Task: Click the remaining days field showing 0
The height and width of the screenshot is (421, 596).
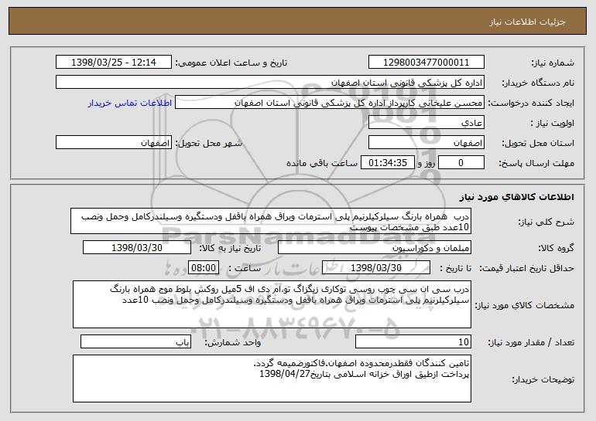Action: point(461,163)
